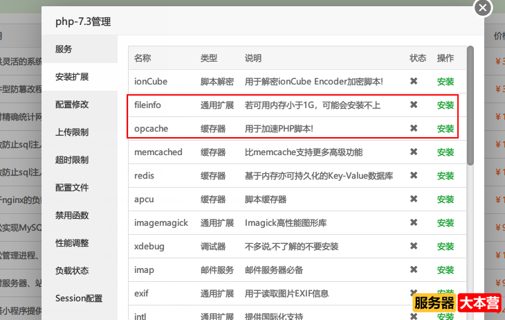The width and height of the screenshot is (505, 320).
Task: Select the opcache name cell
Action: (151, 129)
